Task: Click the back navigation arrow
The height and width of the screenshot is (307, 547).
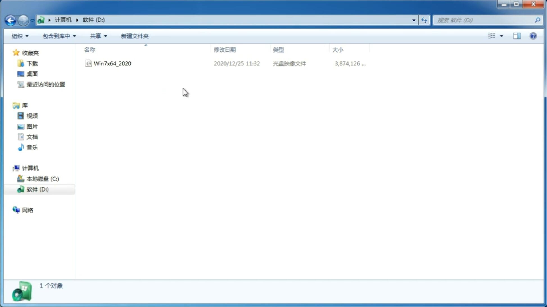Action: (x=10, y=20)
